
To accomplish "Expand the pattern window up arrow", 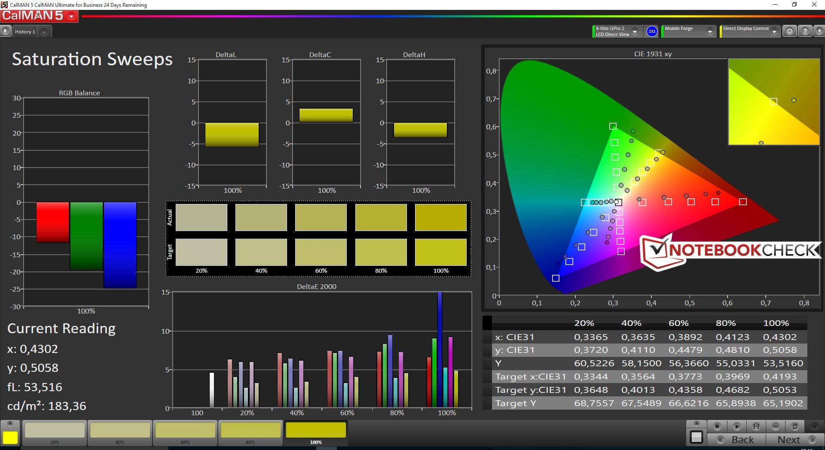I will (697, 423).
